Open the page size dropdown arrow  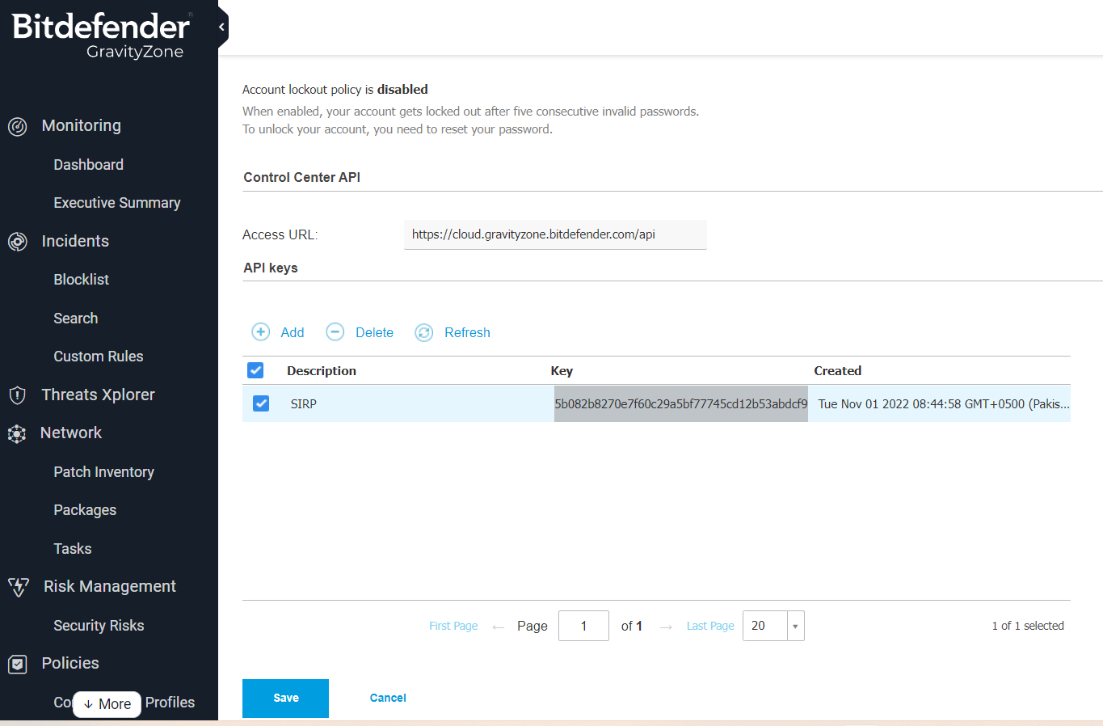(795, 626)
